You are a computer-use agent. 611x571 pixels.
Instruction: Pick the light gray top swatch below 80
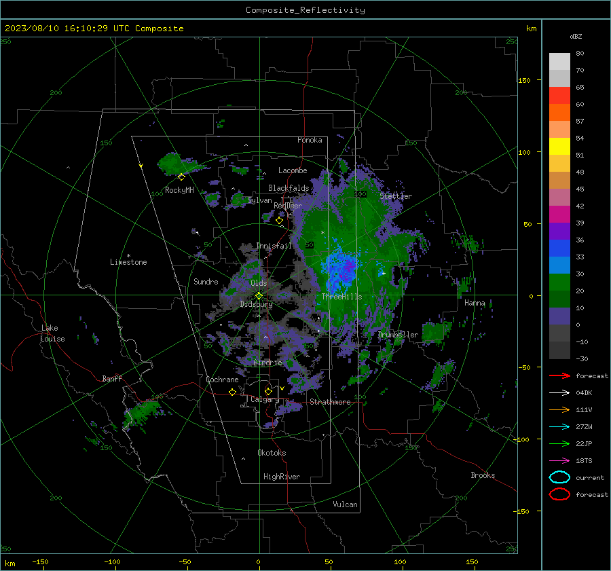(559, 61)
